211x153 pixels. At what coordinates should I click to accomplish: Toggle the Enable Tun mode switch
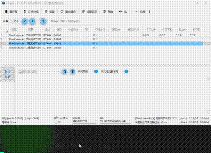57,122
